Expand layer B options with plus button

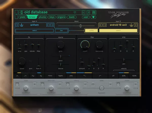tap(136, 25)
